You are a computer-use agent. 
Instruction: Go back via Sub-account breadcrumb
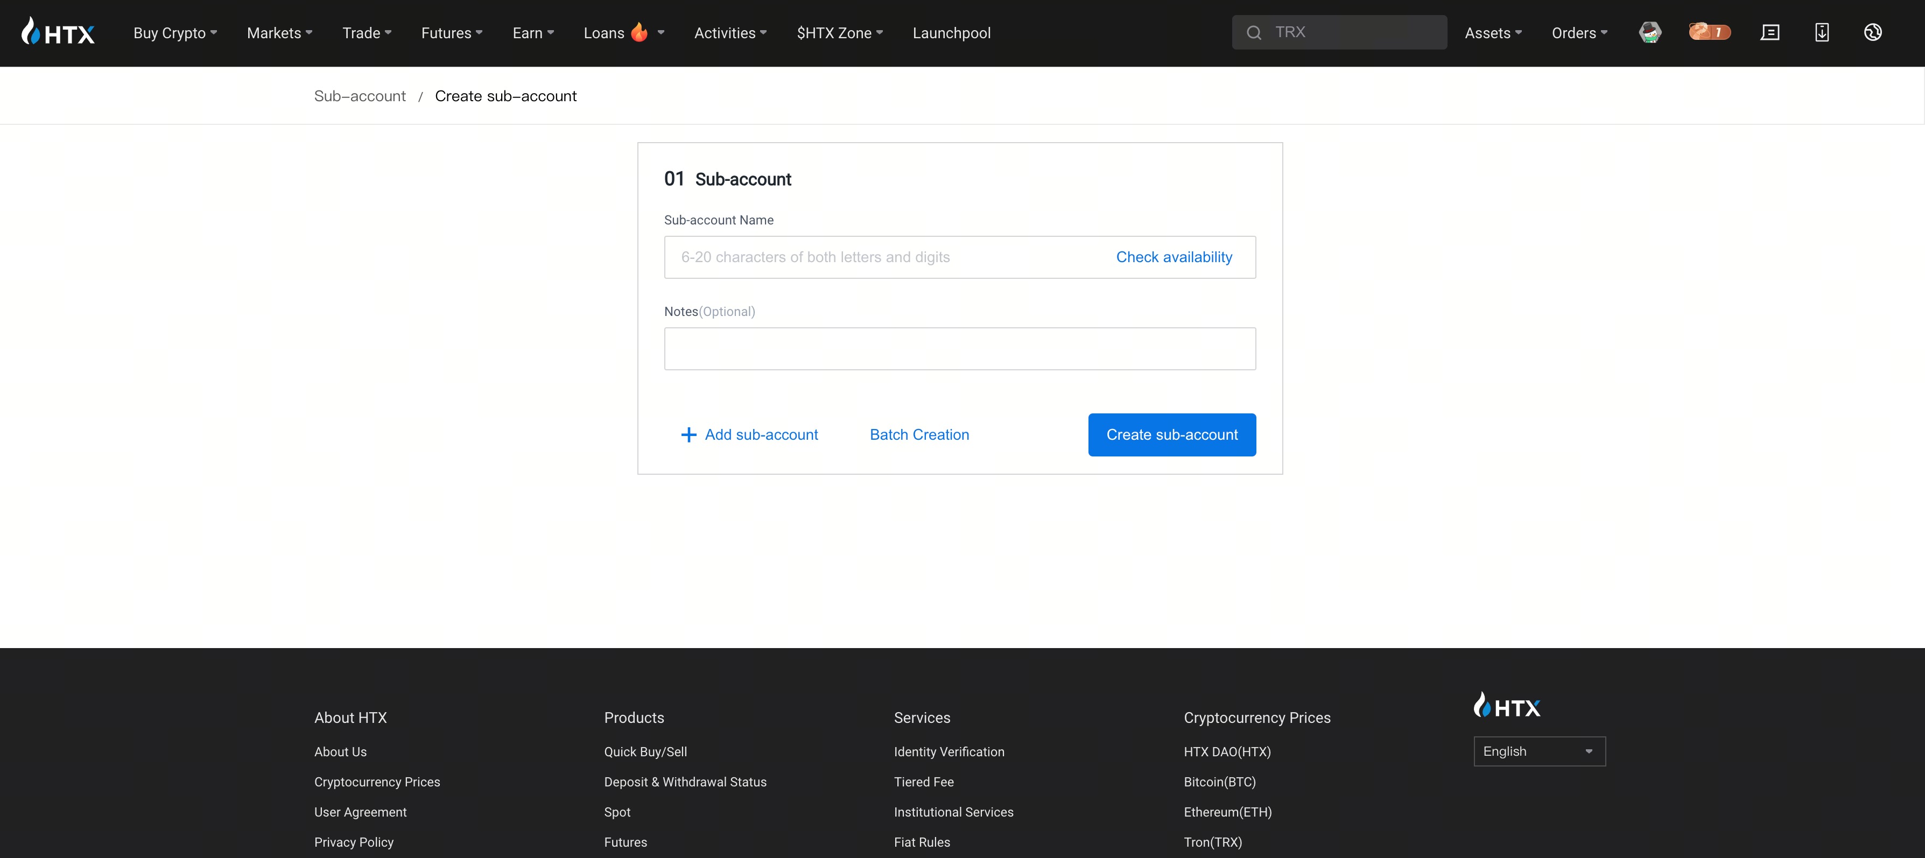point(360,96)
